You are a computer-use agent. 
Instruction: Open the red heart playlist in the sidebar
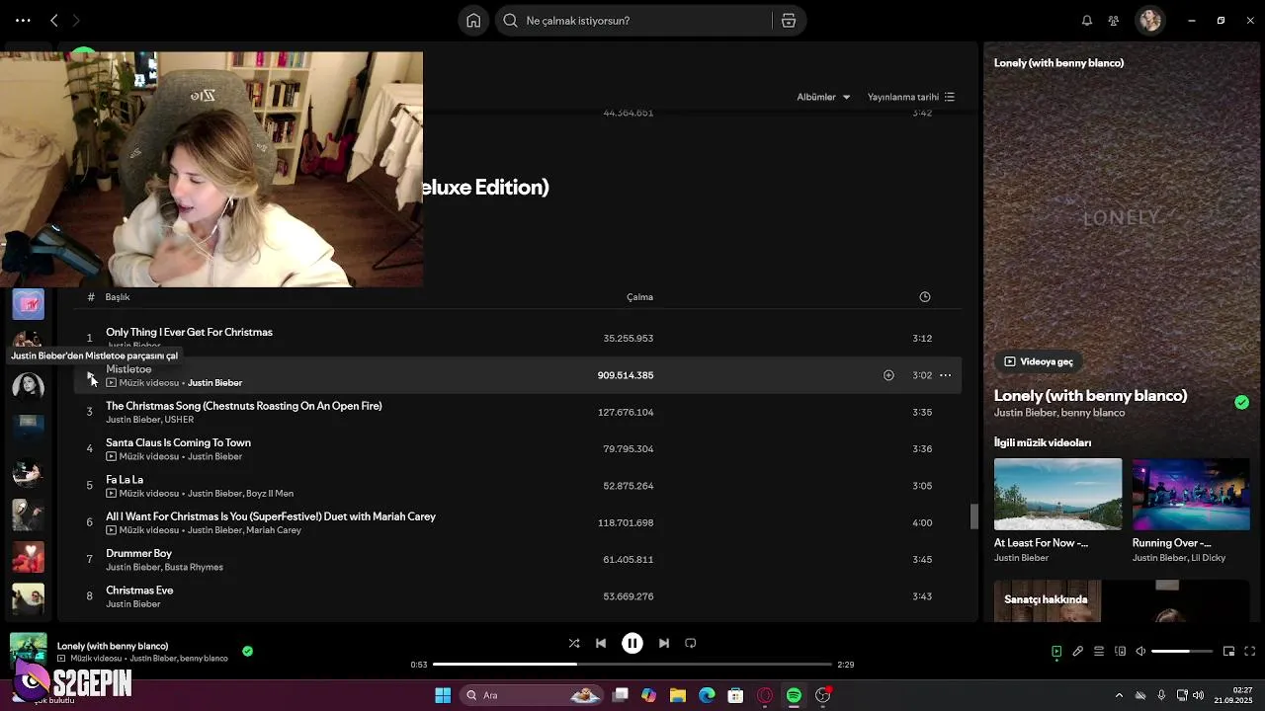click(x=28, y=557)
